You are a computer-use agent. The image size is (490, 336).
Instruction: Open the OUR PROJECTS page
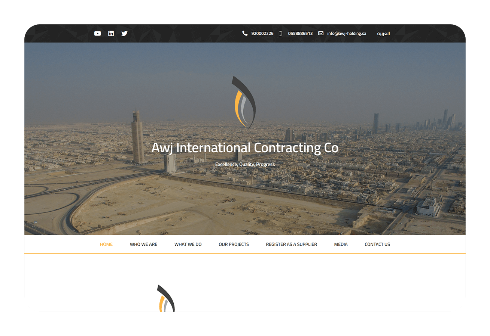(234, 244)
